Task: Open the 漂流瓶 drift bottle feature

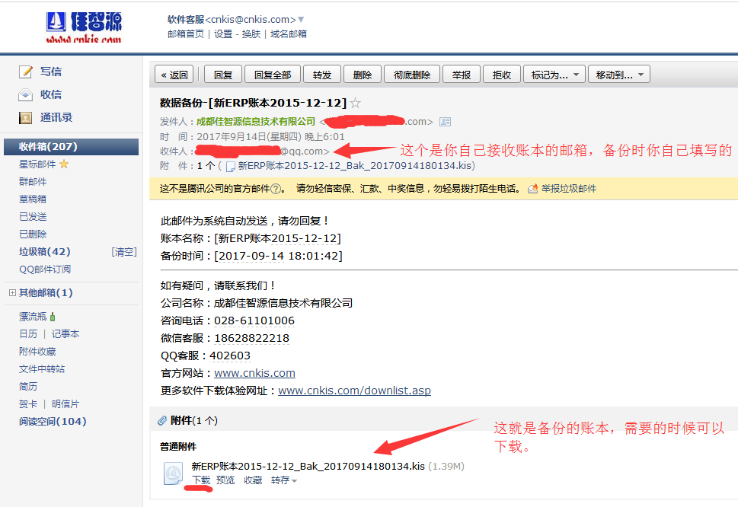Action: tap(34, 315)
